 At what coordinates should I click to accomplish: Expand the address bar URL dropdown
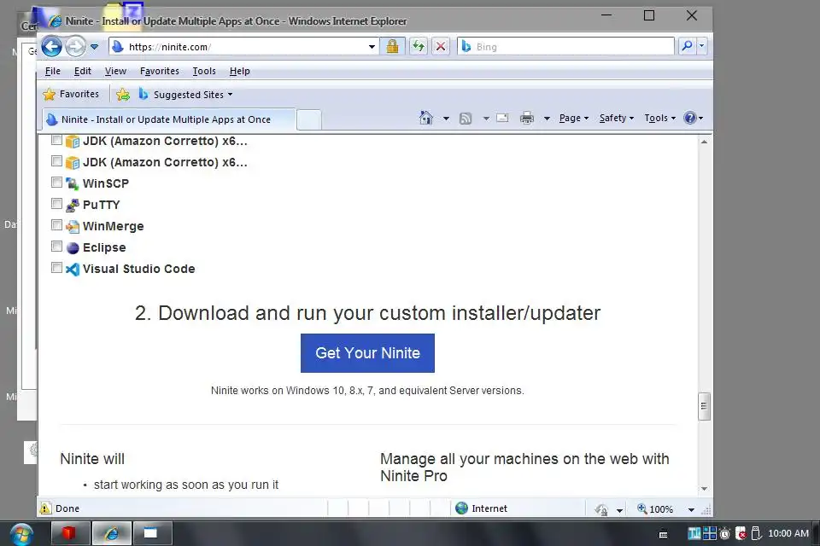372,47
